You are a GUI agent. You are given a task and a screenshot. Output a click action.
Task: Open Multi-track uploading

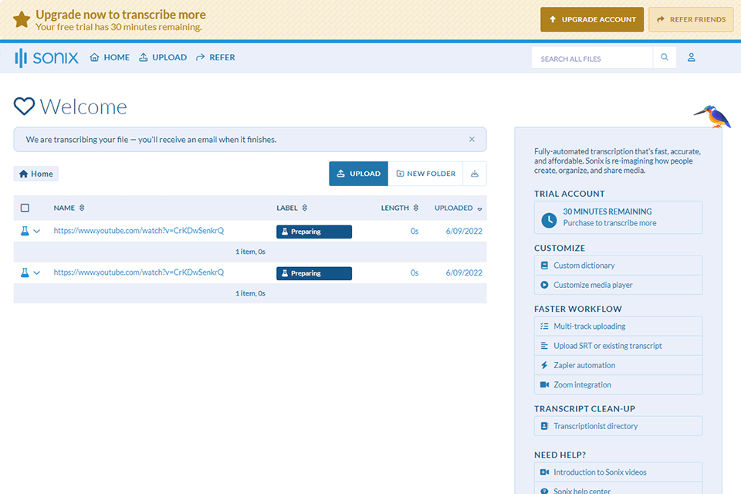pos(618,327)
